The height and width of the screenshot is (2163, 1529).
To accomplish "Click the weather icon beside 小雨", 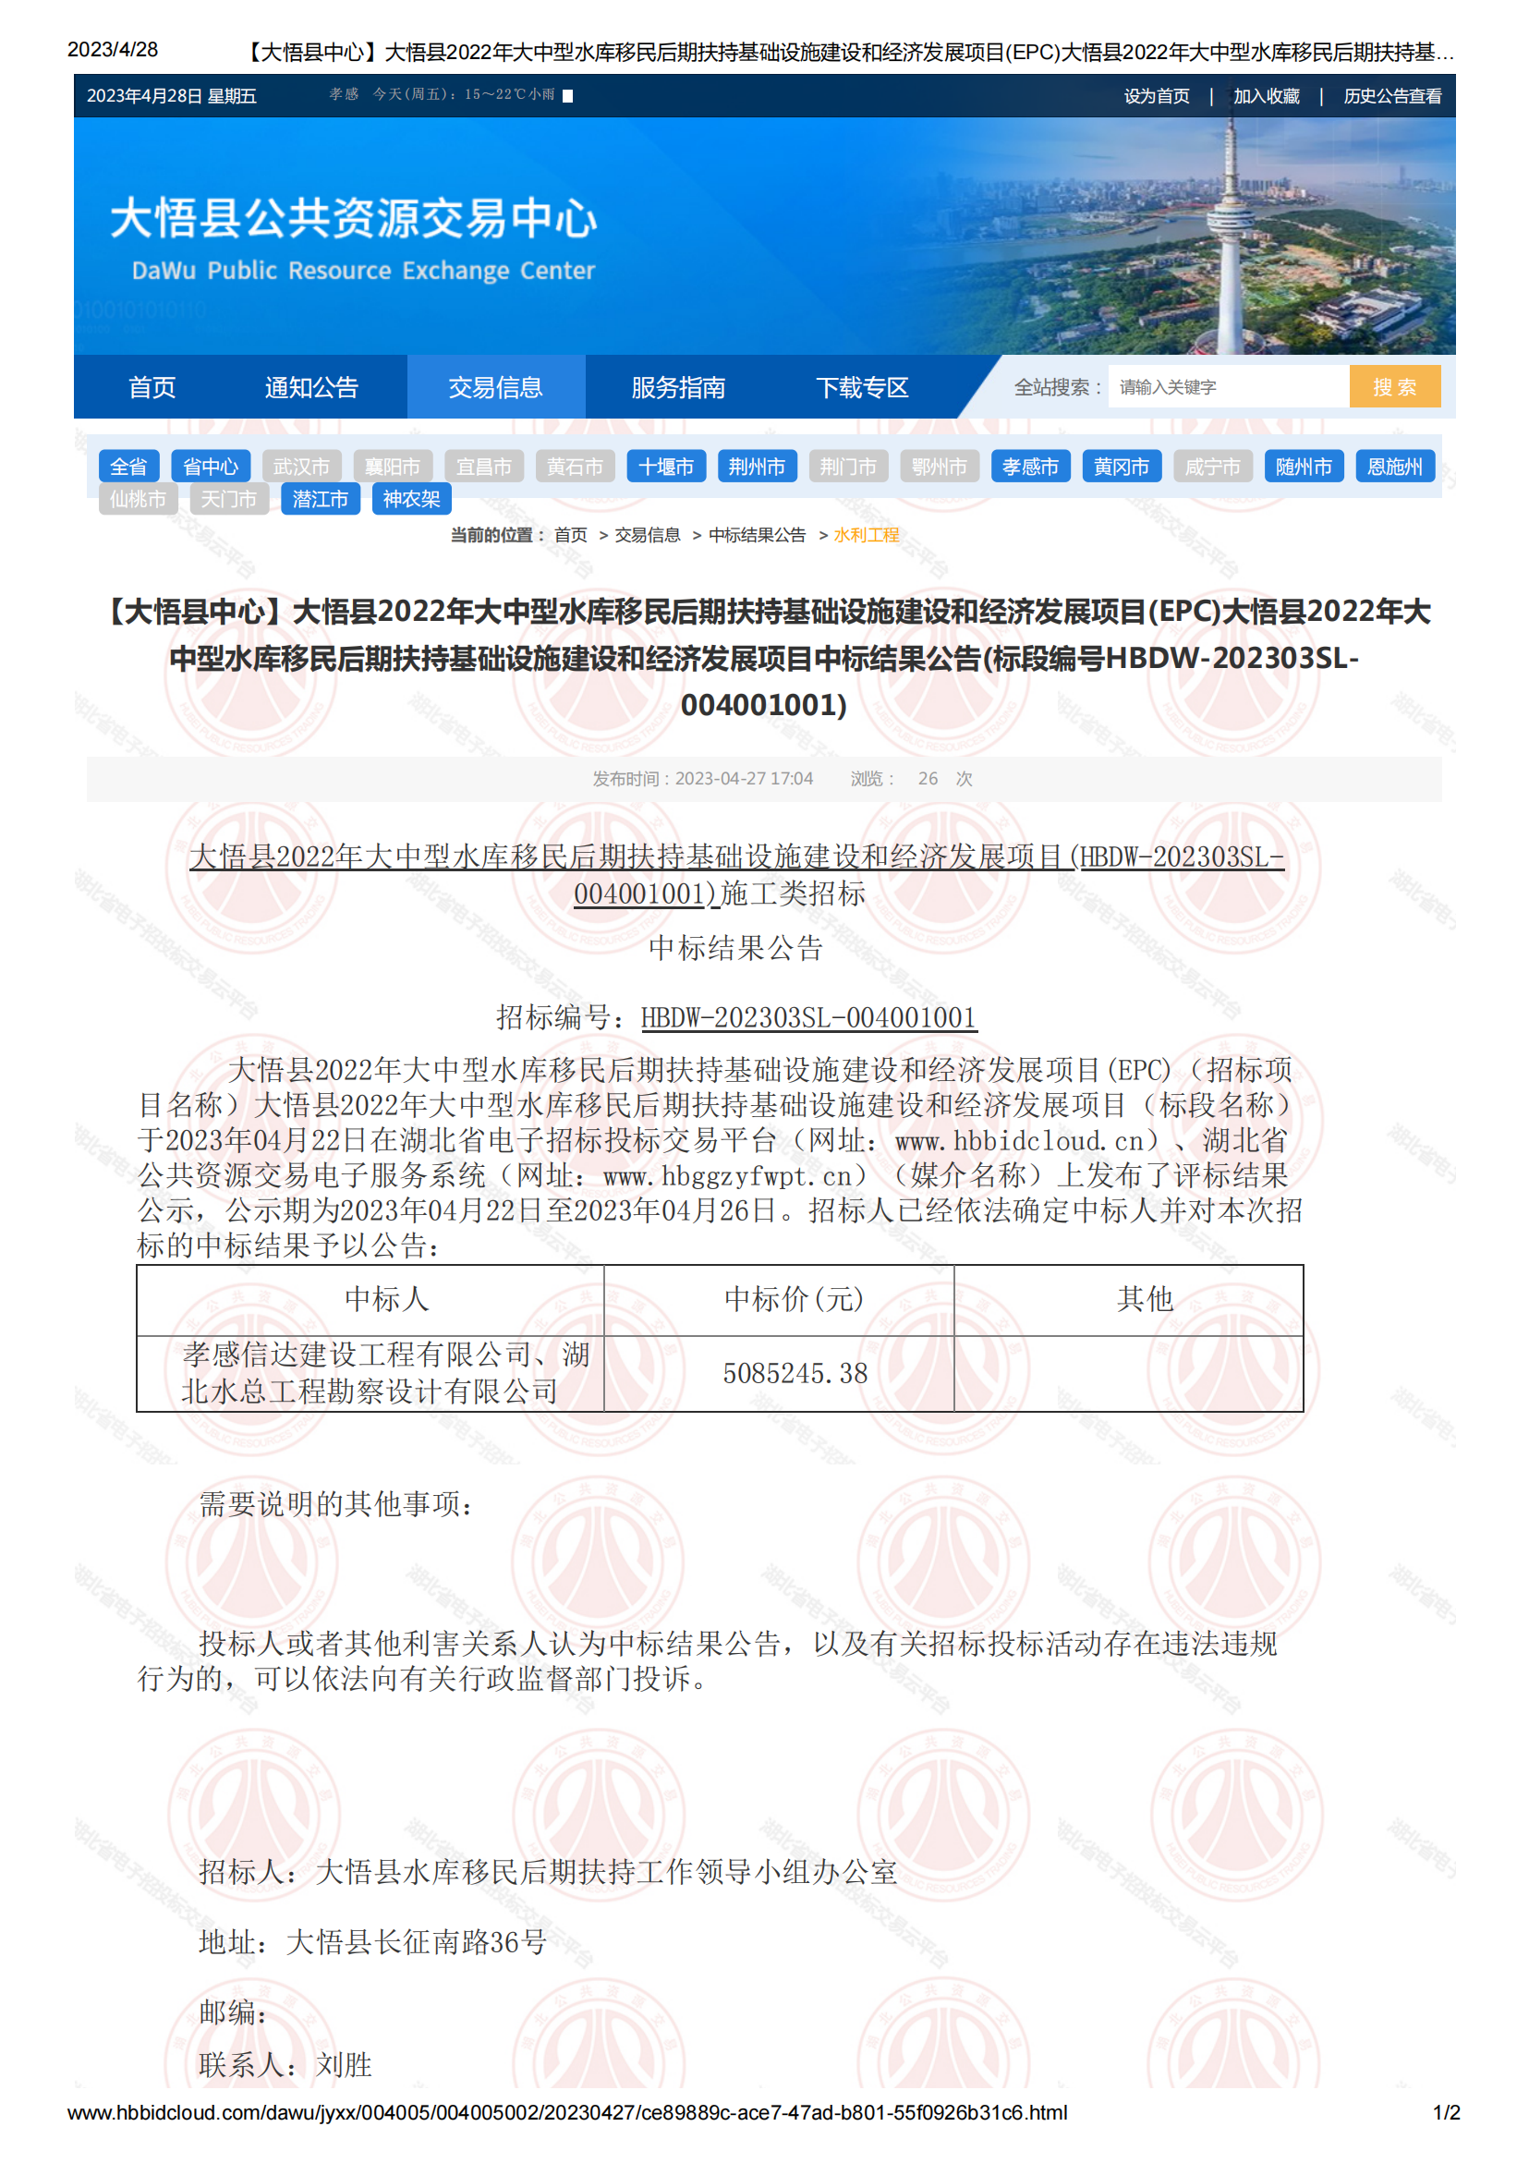I will [567, 95].
